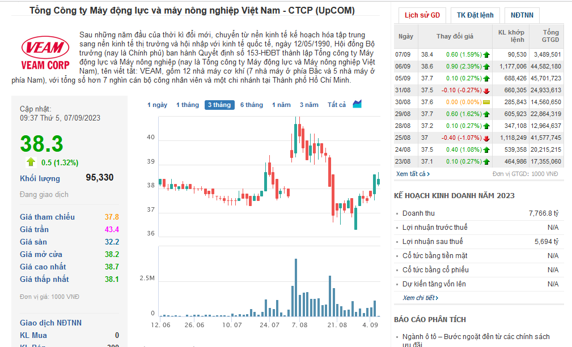Viewport: 572px width, 347px height.
Task: Open the advanced chart icon beside Tất cả
Action: pyautogui.click(x=357, y=104)
